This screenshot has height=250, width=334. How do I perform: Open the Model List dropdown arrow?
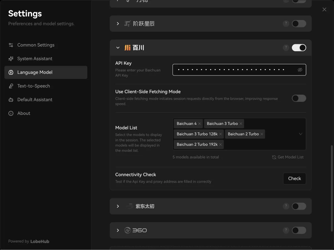301,134
